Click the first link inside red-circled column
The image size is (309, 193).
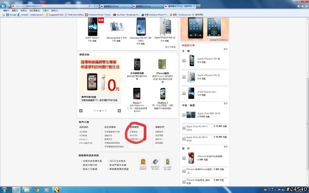pos(134,132)
